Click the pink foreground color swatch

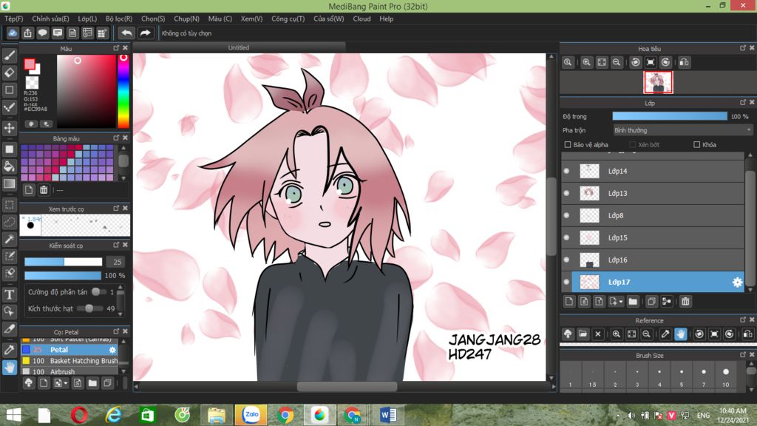[x=30, y=64]
